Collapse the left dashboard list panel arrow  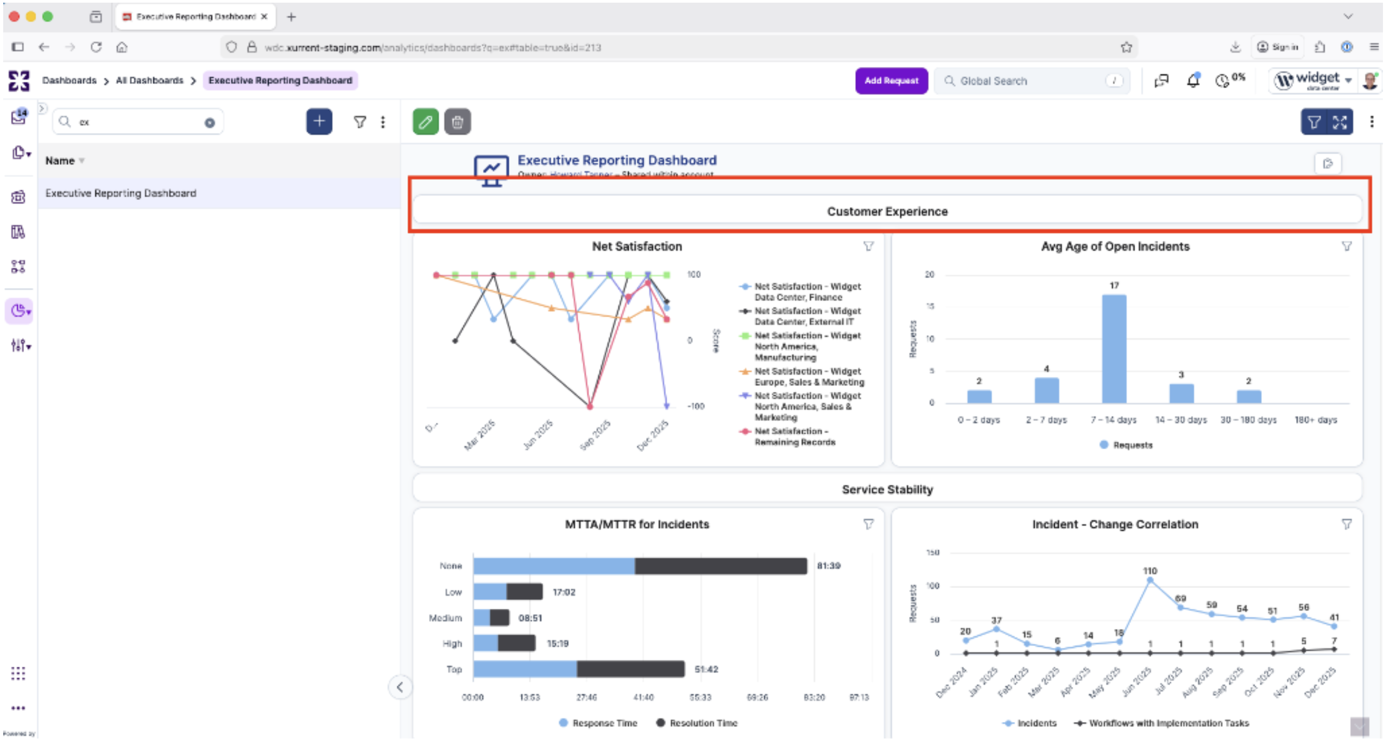point(400,687)
